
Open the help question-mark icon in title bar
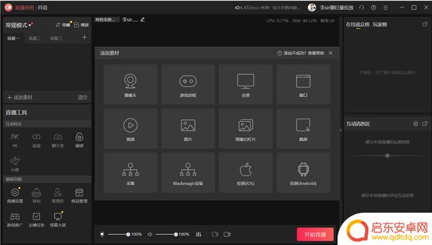(373, 7)
